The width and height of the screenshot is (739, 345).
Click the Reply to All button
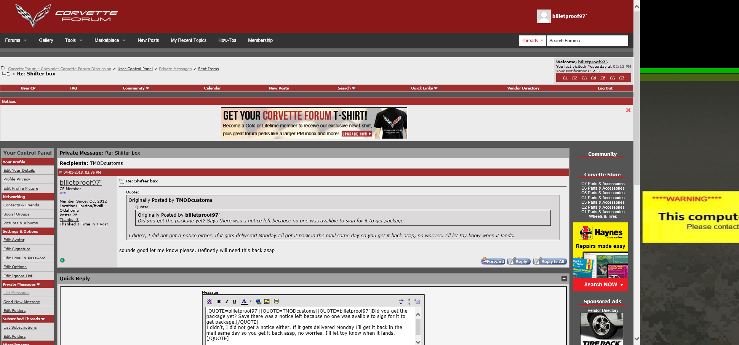click(550, 261)
